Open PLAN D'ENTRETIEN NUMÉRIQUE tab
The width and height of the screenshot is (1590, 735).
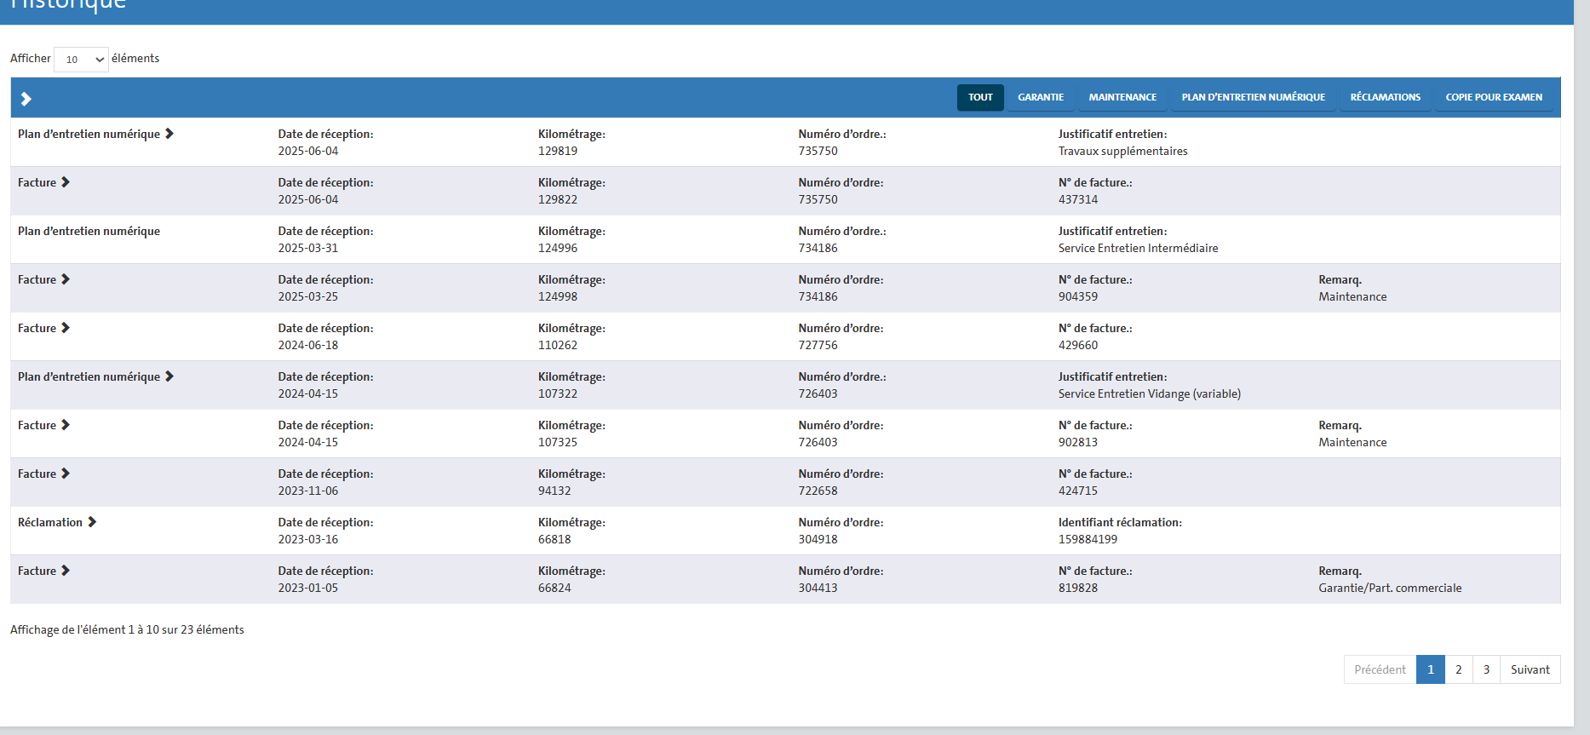1253,97
